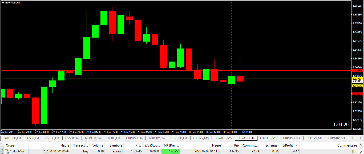The height and width of the screenshot is (154, 364).
Task: Sort by the Commentaire column header
Action: pos(329,145)
